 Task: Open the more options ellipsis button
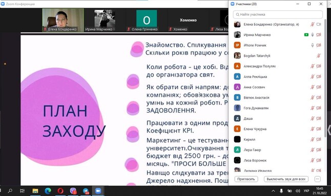(x=317, y=179)
